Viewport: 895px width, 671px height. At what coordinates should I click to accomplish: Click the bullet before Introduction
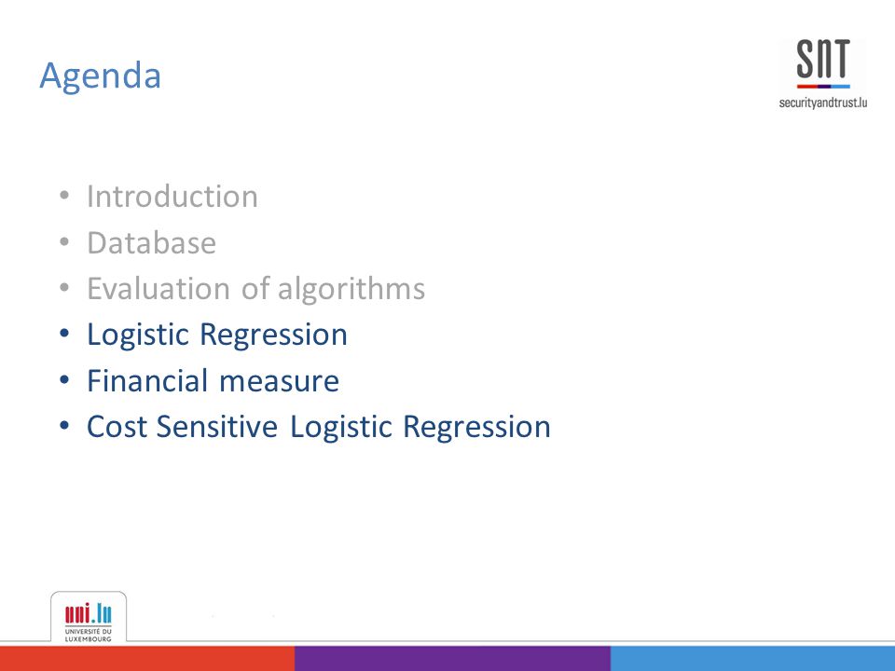point(64,197)
